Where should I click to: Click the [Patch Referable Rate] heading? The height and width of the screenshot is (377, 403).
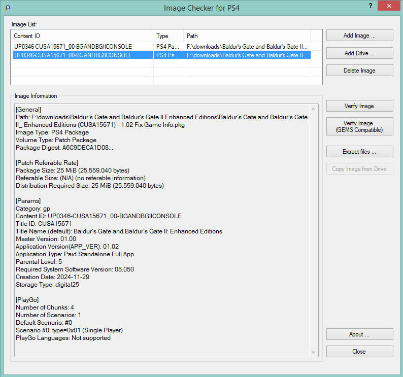47,163
